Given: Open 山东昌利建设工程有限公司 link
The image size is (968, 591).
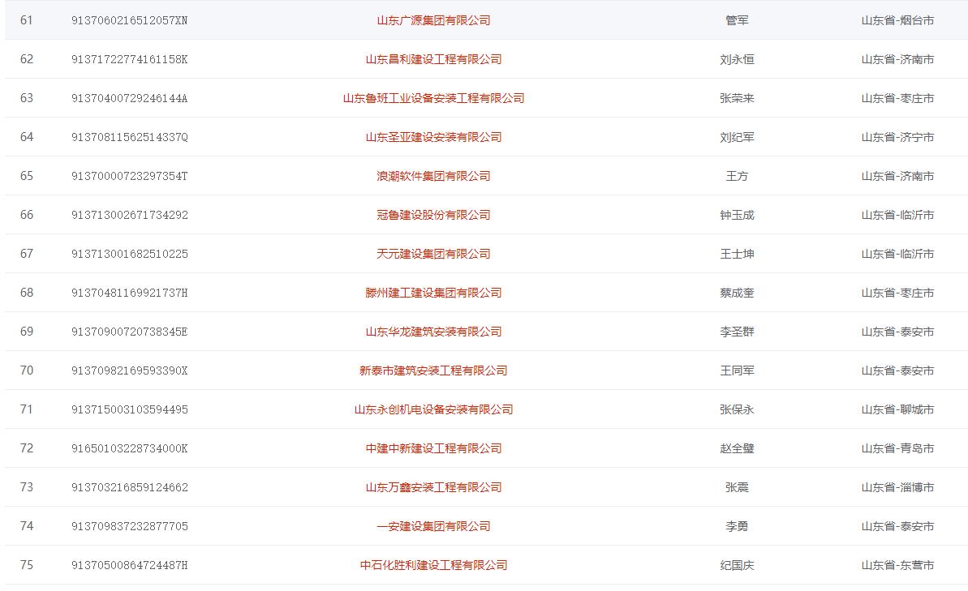Looking at the screenshot, I should point(433,59).
